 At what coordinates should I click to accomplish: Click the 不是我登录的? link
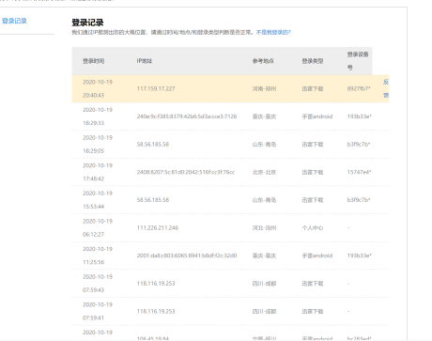pos(273,32)
